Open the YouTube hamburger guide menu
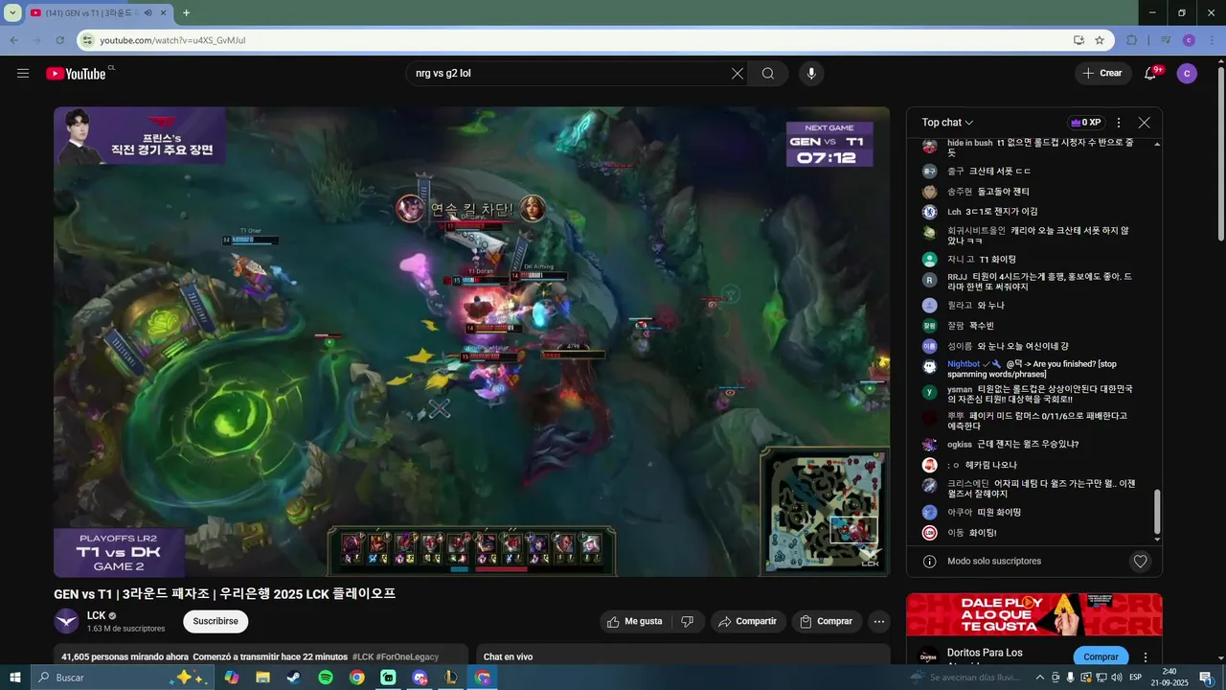Image resolution: width=1226 pixels, height=690 pixels. 23,73
